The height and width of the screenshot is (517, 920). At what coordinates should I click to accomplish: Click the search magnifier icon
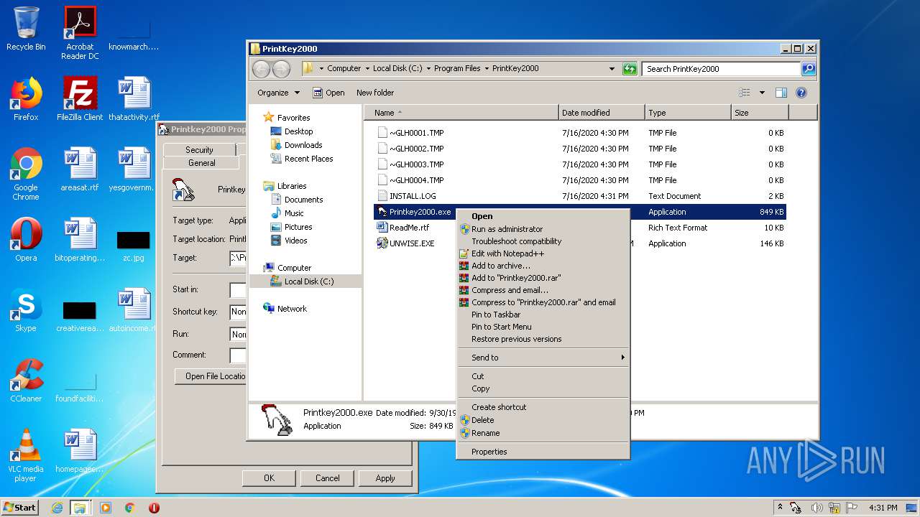click(809, 69)
